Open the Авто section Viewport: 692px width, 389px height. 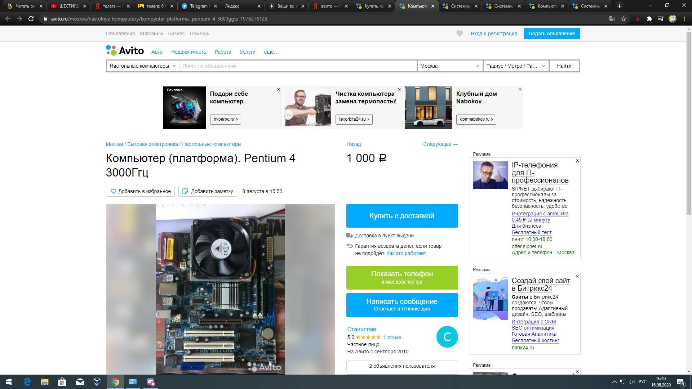(x=157, y=52)
